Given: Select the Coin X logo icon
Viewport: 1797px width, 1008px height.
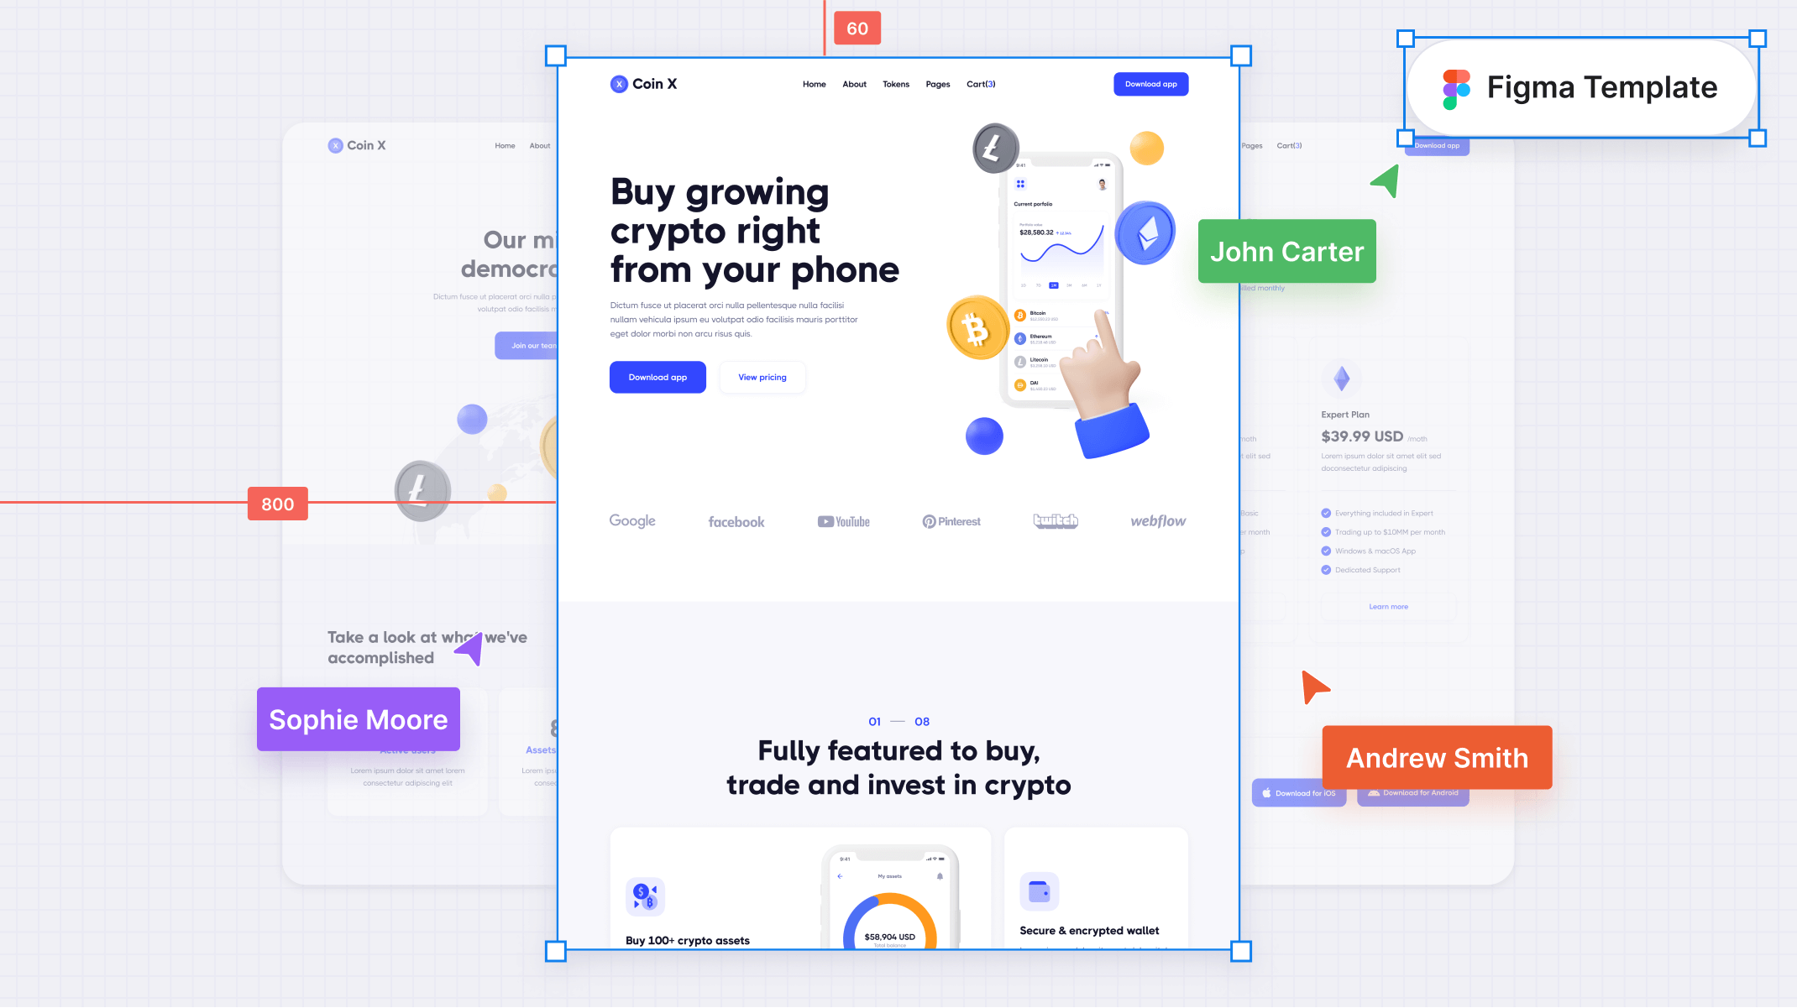Looking at the screenshot, I should (618, 82).
